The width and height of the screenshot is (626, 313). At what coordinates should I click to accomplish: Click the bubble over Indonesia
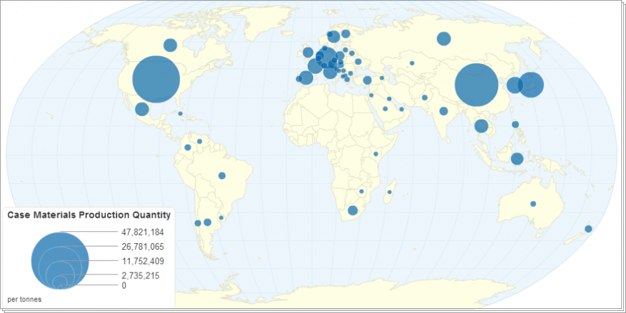pyautogui.click(x=517, y=158)
